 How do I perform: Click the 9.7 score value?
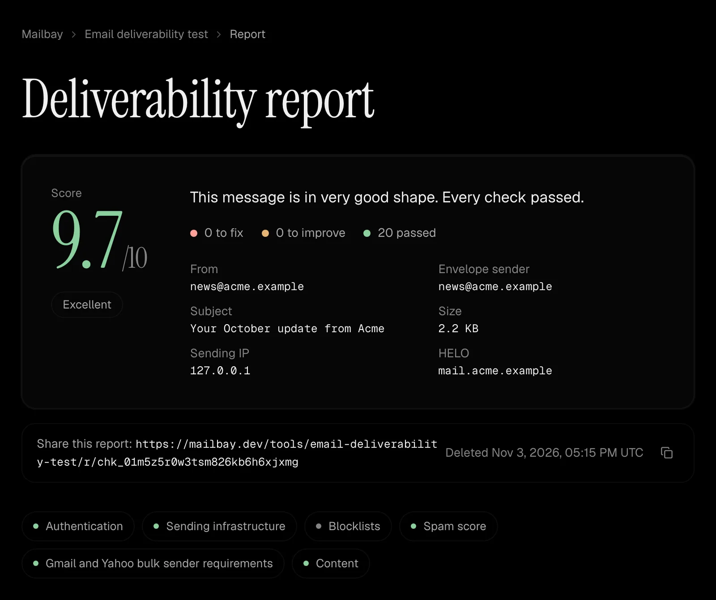(87, 240)
